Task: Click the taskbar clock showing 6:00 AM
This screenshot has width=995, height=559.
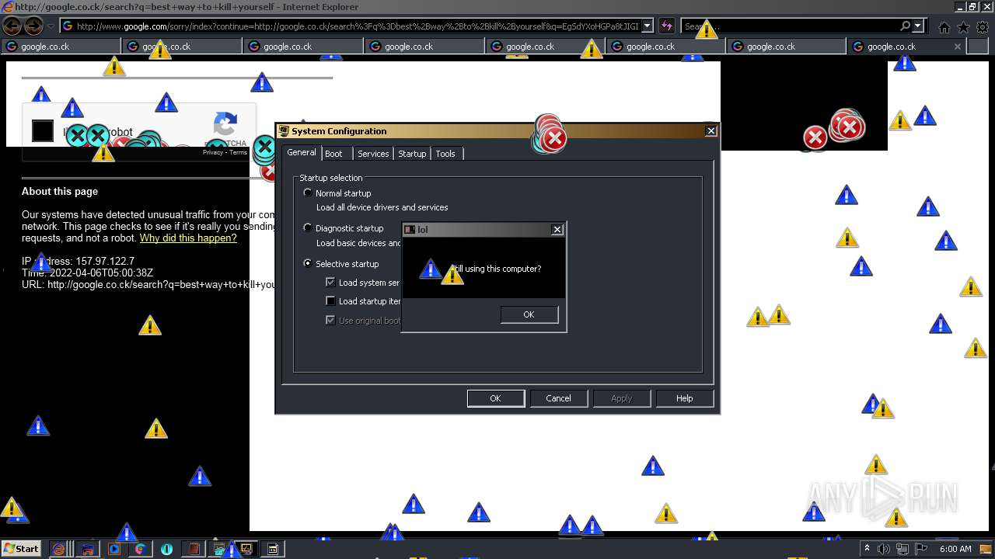Action: pyautogui.click(x=955, y=549)
